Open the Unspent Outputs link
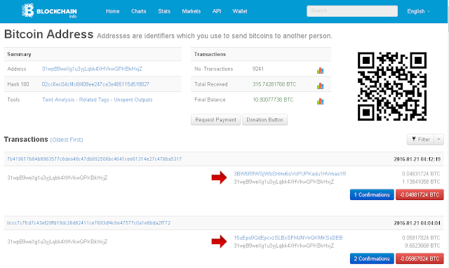449x268 pixels. pos(133,100)
